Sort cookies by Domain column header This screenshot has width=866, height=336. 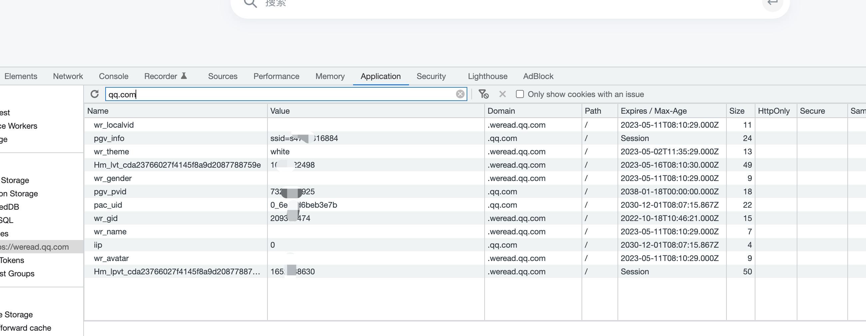(501, 111)
